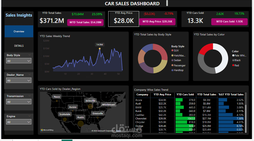Viewport: 254px width, 141px height.
Task: Click the YTD Cars Sold 13.3K value
Action: click(x=195, y=21)
